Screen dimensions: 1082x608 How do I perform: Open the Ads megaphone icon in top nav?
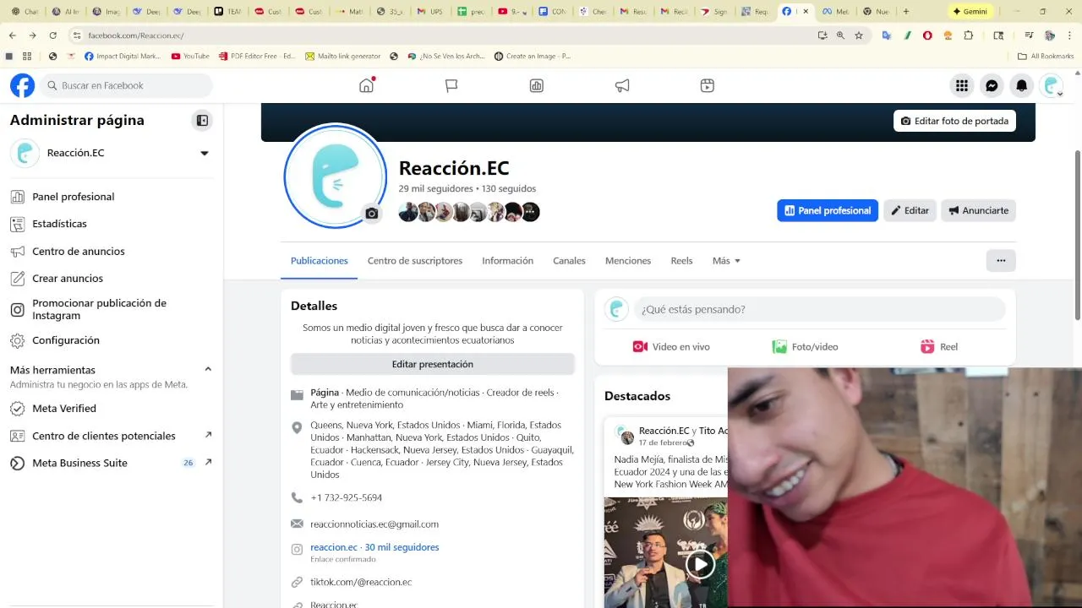coord(622,85)
